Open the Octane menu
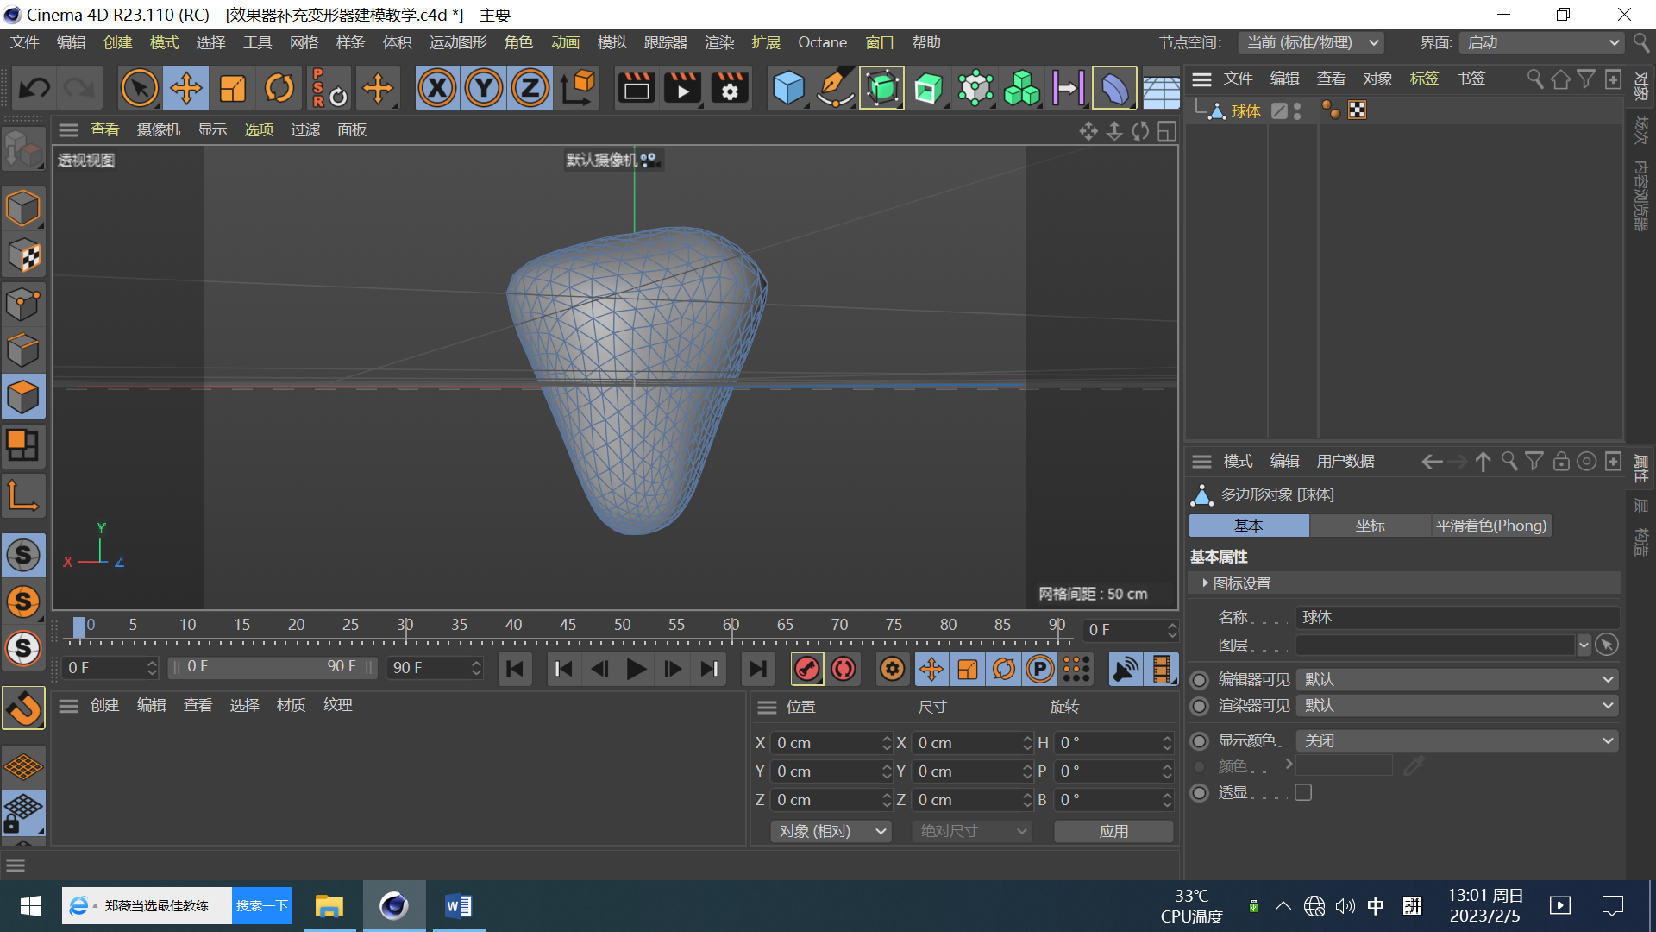 [x=822, y=42]
